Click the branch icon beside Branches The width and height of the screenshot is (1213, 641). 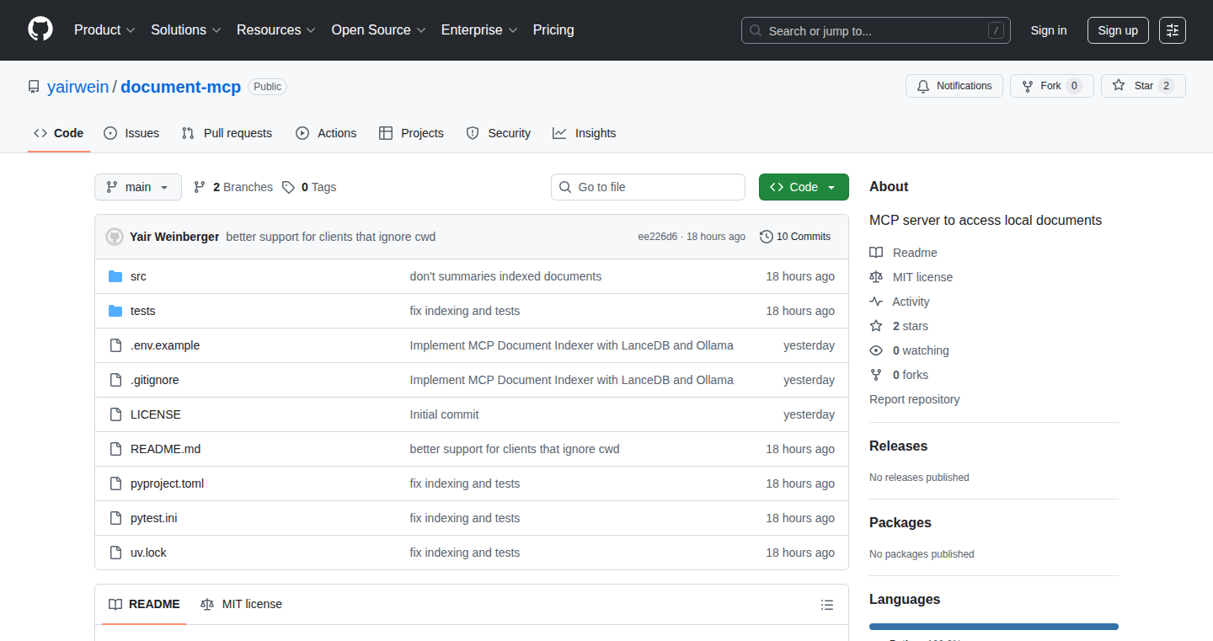pyautogui.click(x=200, y=187)
